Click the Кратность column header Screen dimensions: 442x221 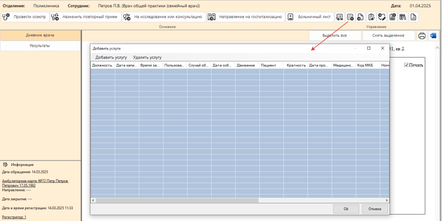click(x=296, y=65)
